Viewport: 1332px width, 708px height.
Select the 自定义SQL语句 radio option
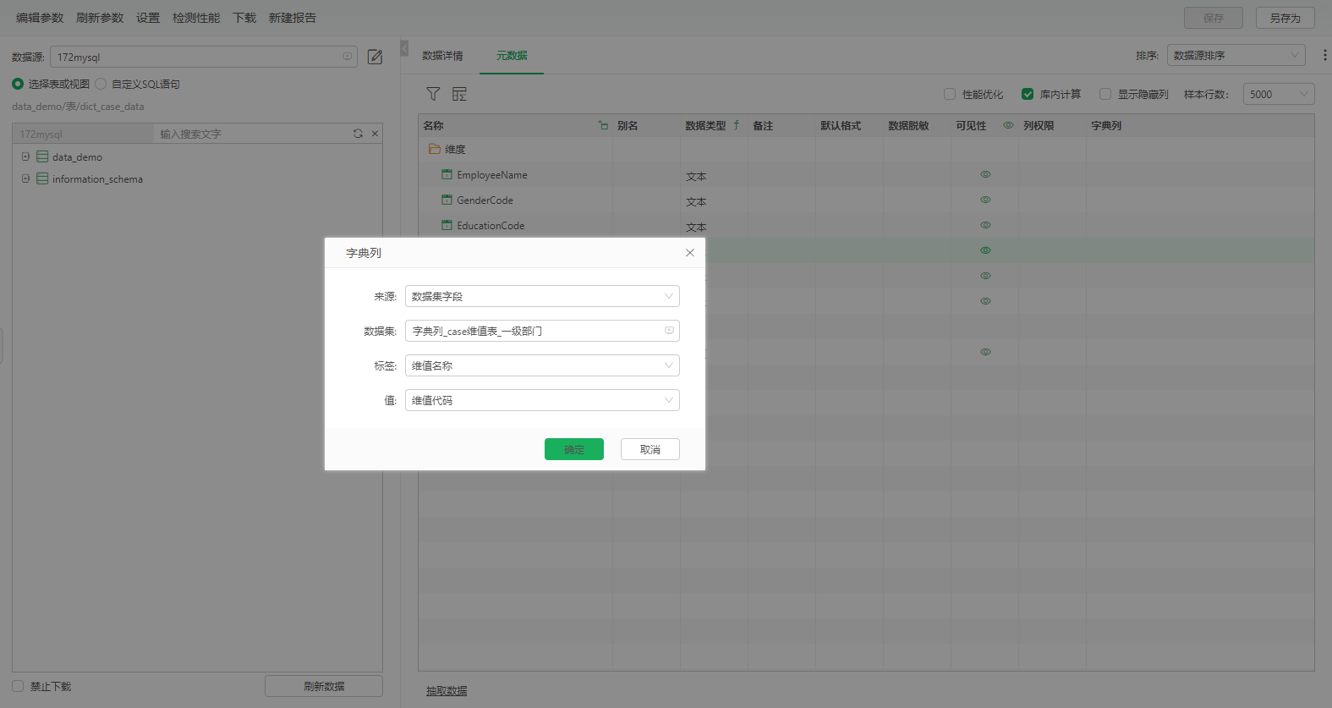coord(101,84)
